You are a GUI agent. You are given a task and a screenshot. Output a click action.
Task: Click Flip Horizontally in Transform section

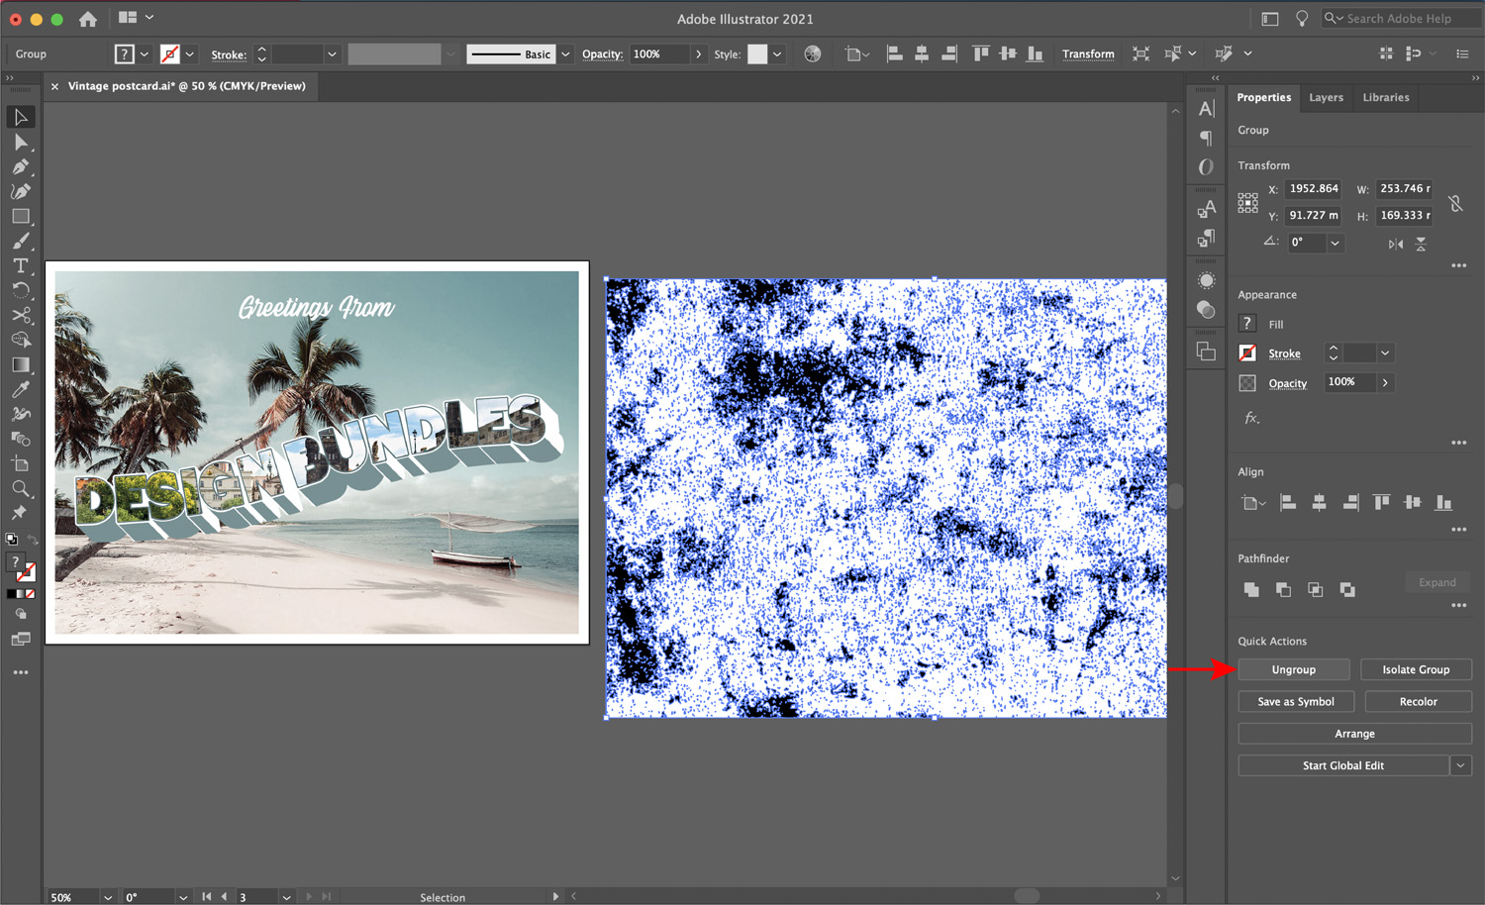click(1396, 244)
